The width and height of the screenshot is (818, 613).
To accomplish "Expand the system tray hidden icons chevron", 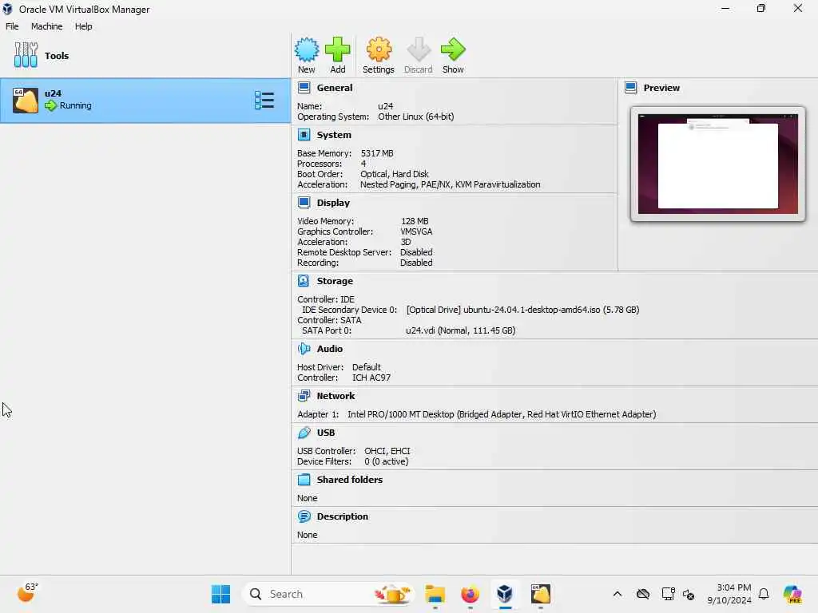I will (617, 594).
